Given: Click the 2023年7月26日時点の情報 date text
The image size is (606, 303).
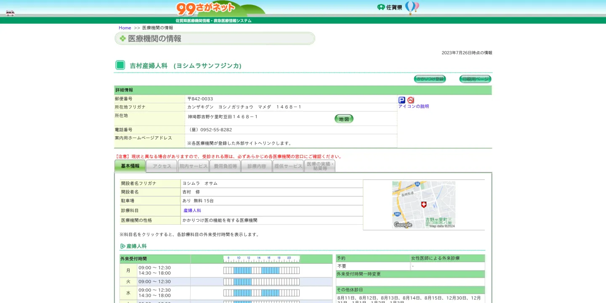Looking at the screenshot, I should [467, 53].
